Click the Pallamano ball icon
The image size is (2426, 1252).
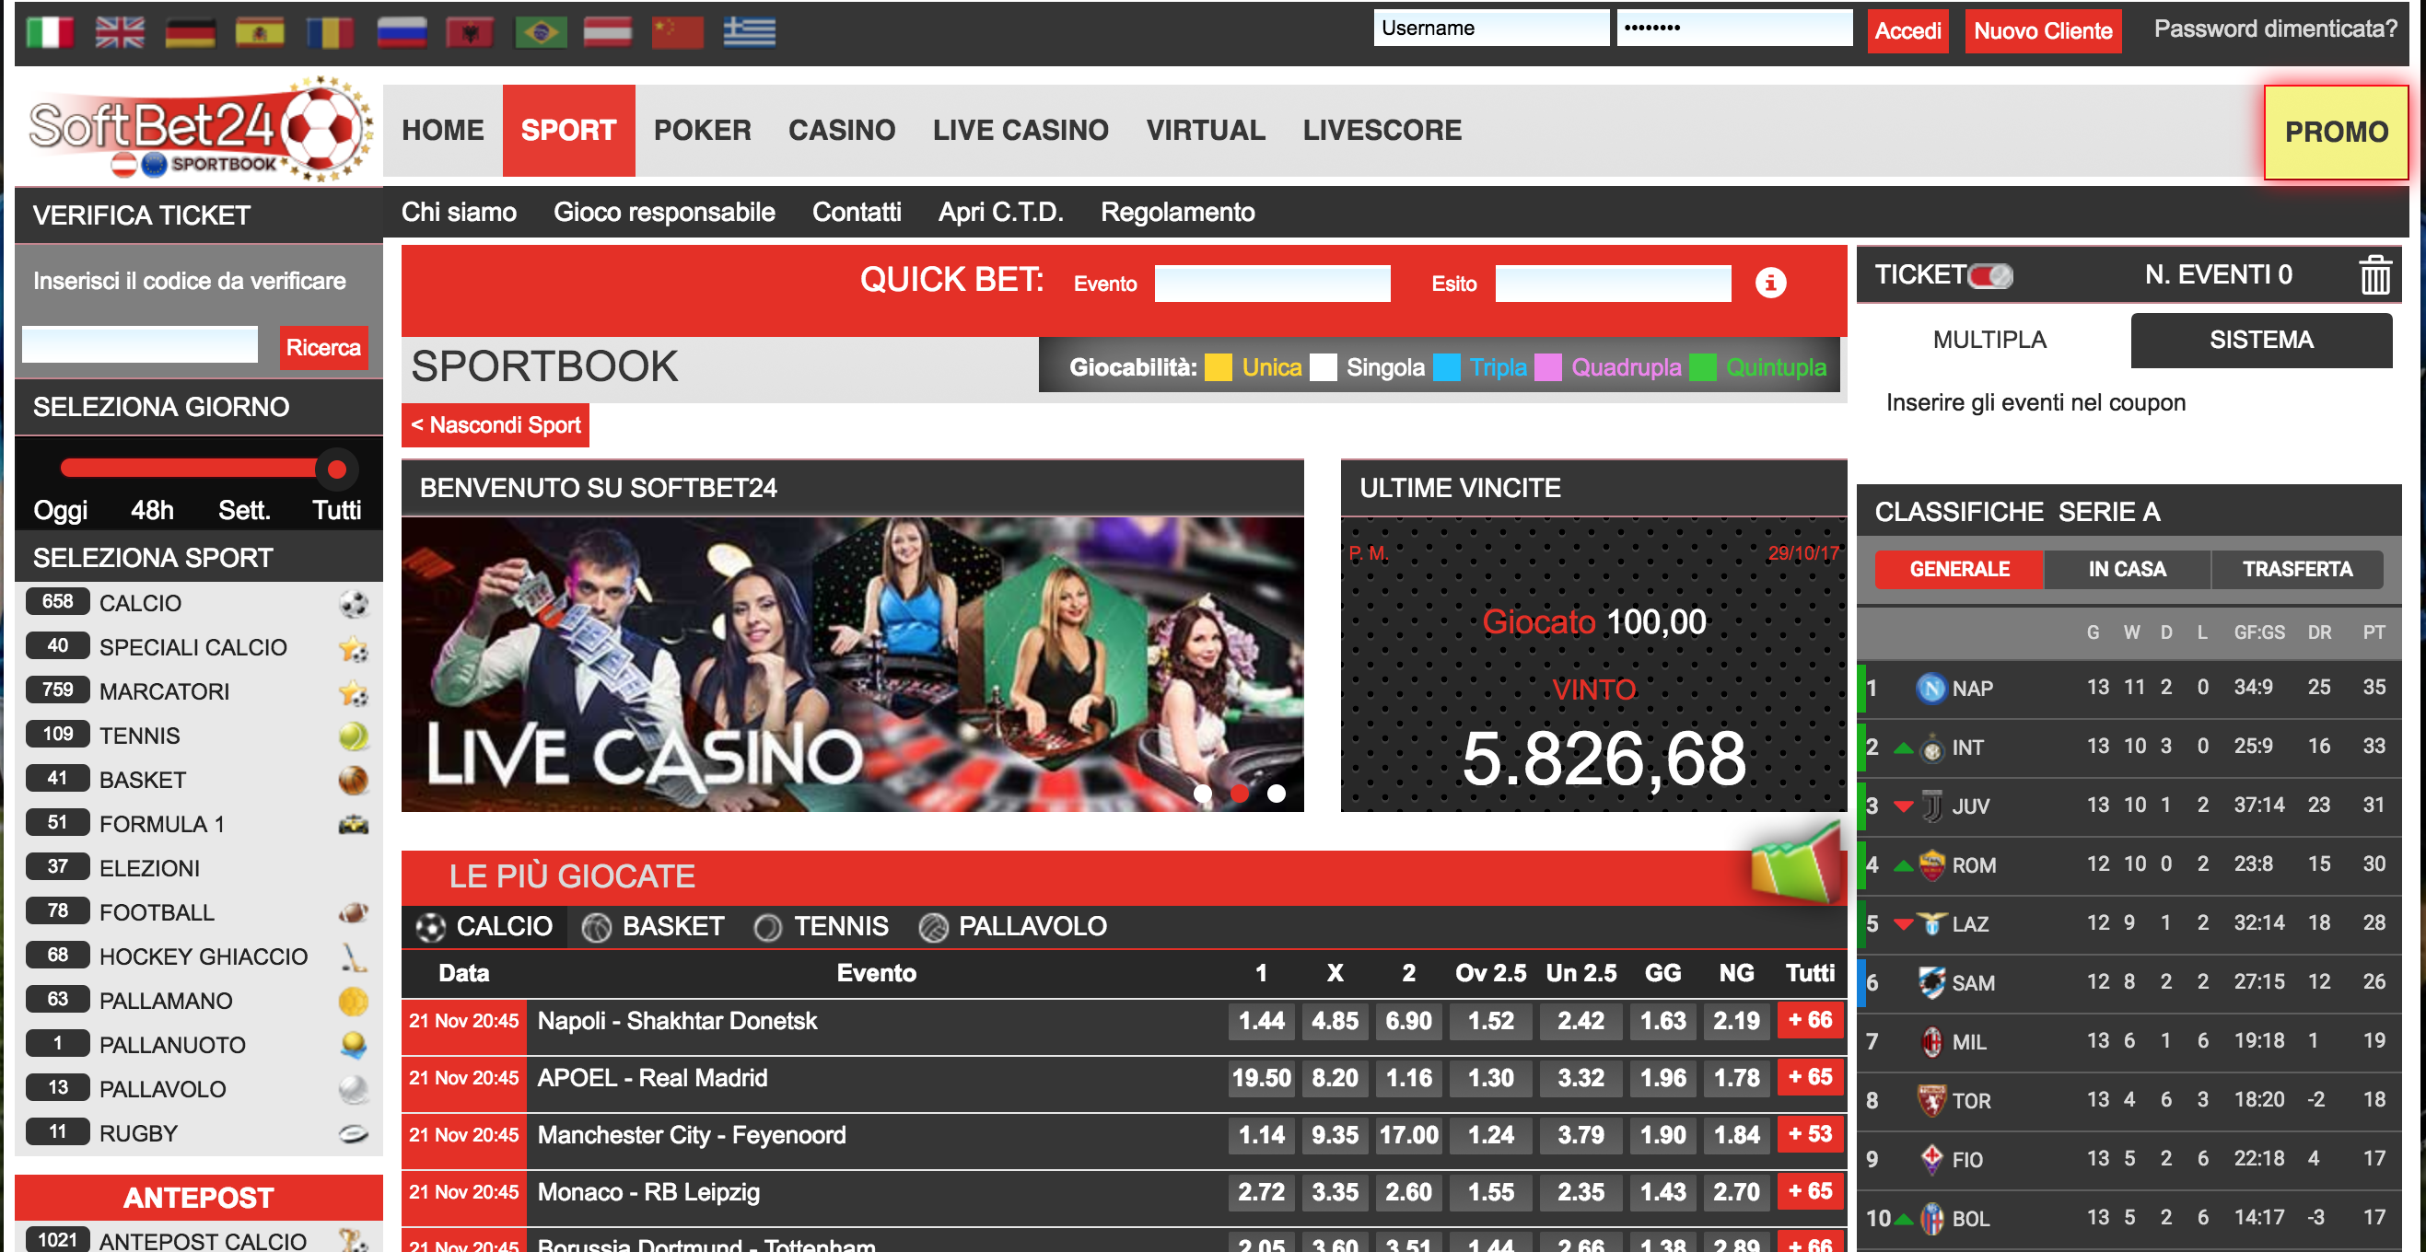point(353,1001)
